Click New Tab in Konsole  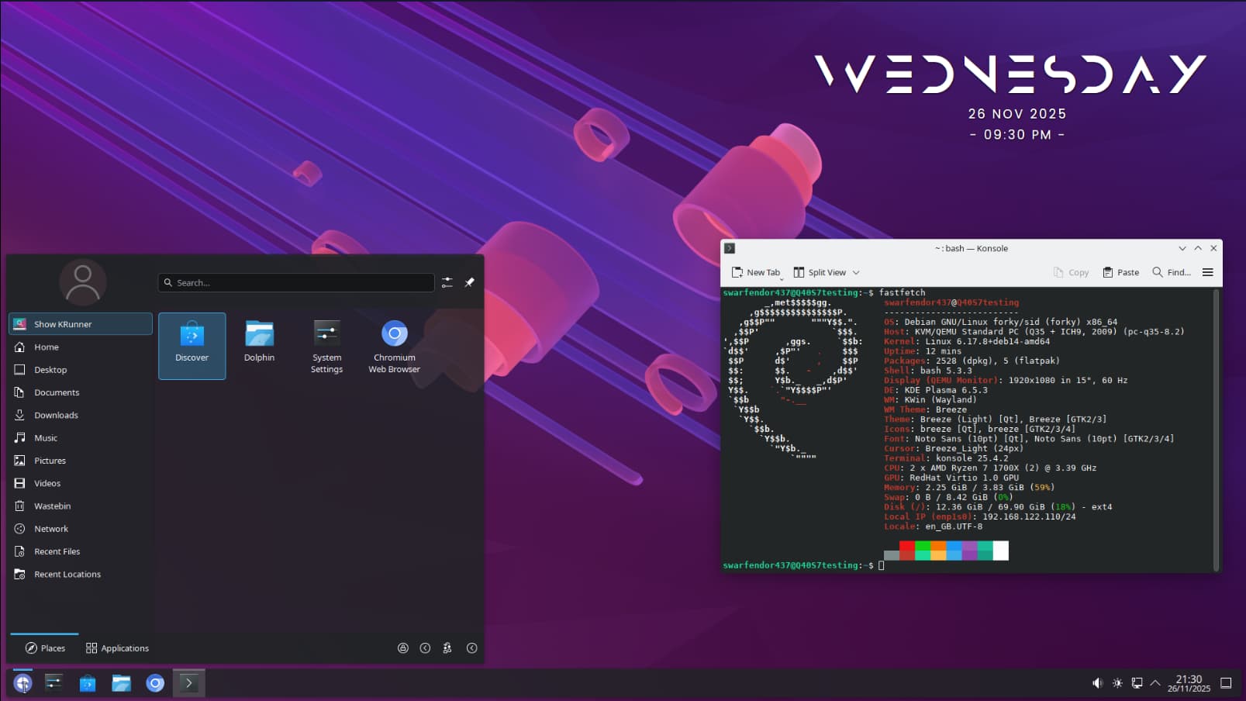[x=756, y=272]
